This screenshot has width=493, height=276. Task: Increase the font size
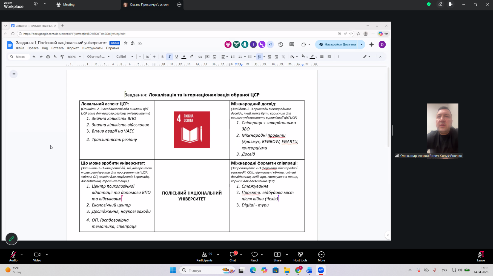[154, 57]
